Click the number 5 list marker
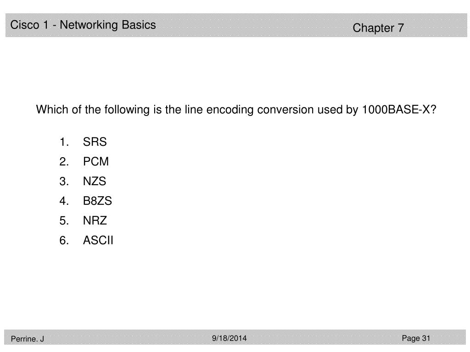This screenshot has height=352, width=470. (x=64, y=220)
